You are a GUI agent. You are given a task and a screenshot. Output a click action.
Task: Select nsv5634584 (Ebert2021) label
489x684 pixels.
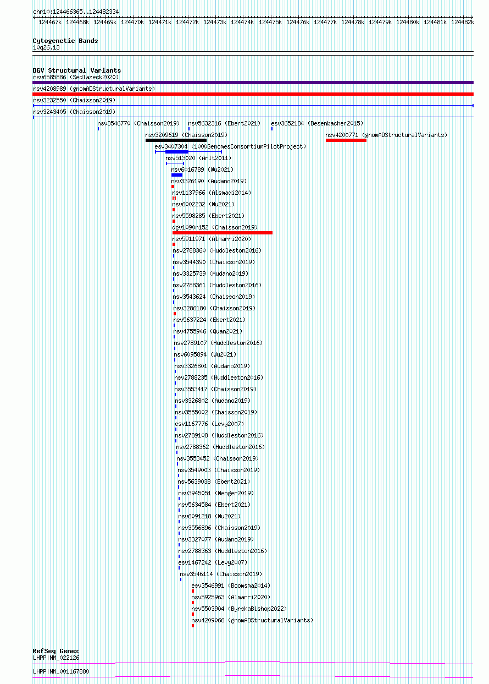[x=214, y=505]
